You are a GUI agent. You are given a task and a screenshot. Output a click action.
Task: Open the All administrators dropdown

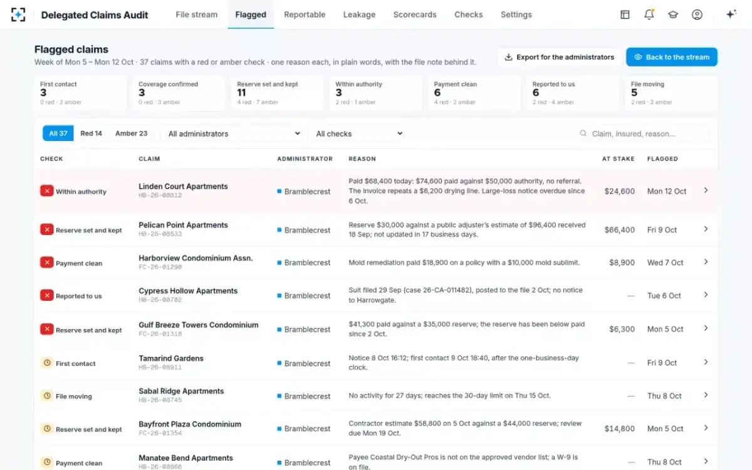coord(232,133)
